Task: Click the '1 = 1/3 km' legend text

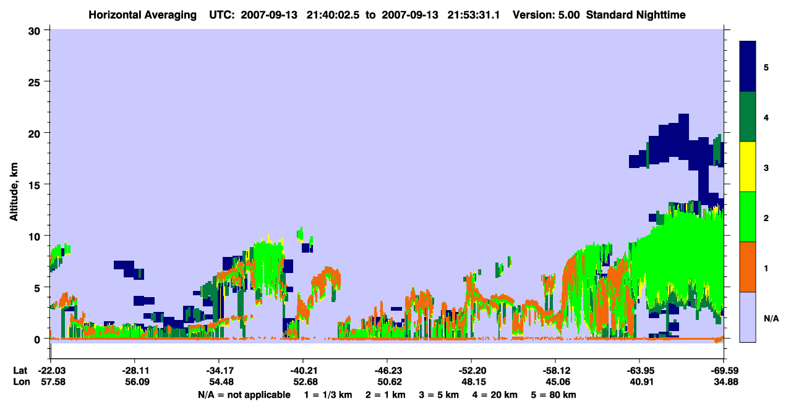Action: 329,395
